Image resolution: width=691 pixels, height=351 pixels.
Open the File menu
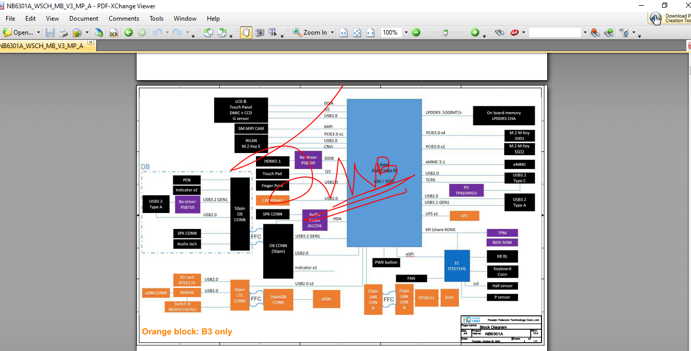[10, 18]
